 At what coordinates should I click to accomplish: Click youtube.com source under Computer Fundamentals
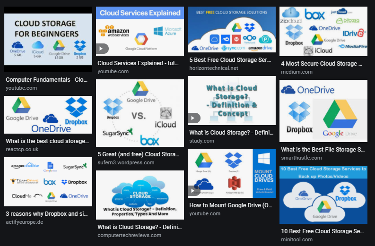pos(21,88)
